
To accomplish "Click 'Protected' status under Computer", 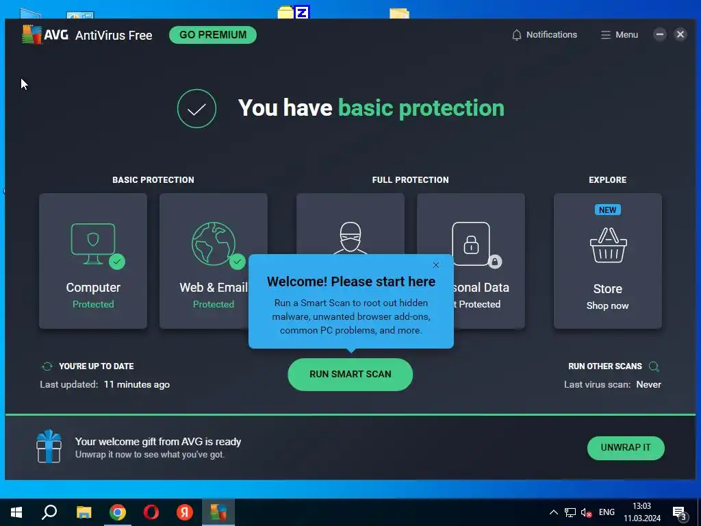I will click(x=93, y=304).
